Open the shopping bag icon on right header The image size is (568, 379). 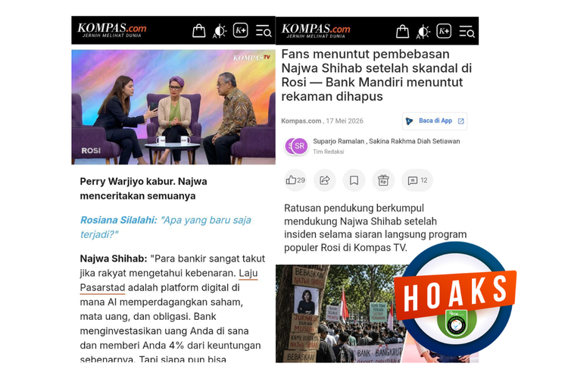click(402, 32)
